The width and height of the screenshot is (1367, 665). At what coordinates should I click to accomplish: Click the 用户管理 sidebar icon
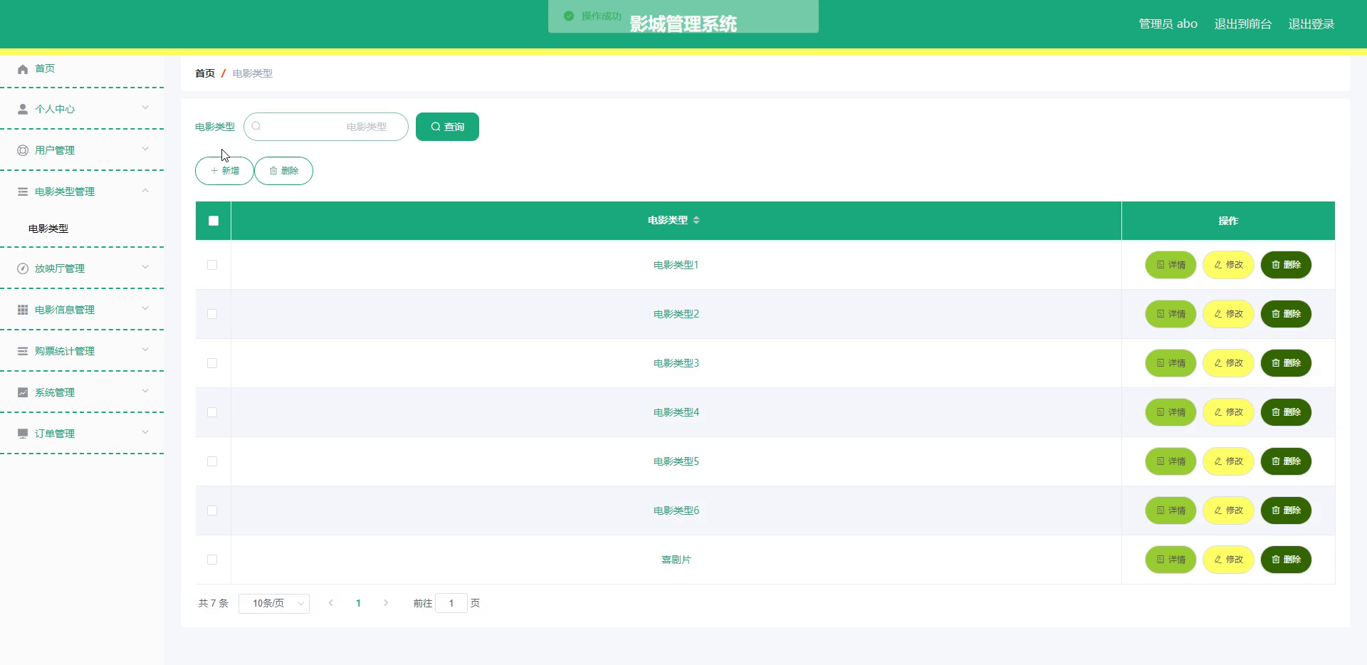(23, 150)
